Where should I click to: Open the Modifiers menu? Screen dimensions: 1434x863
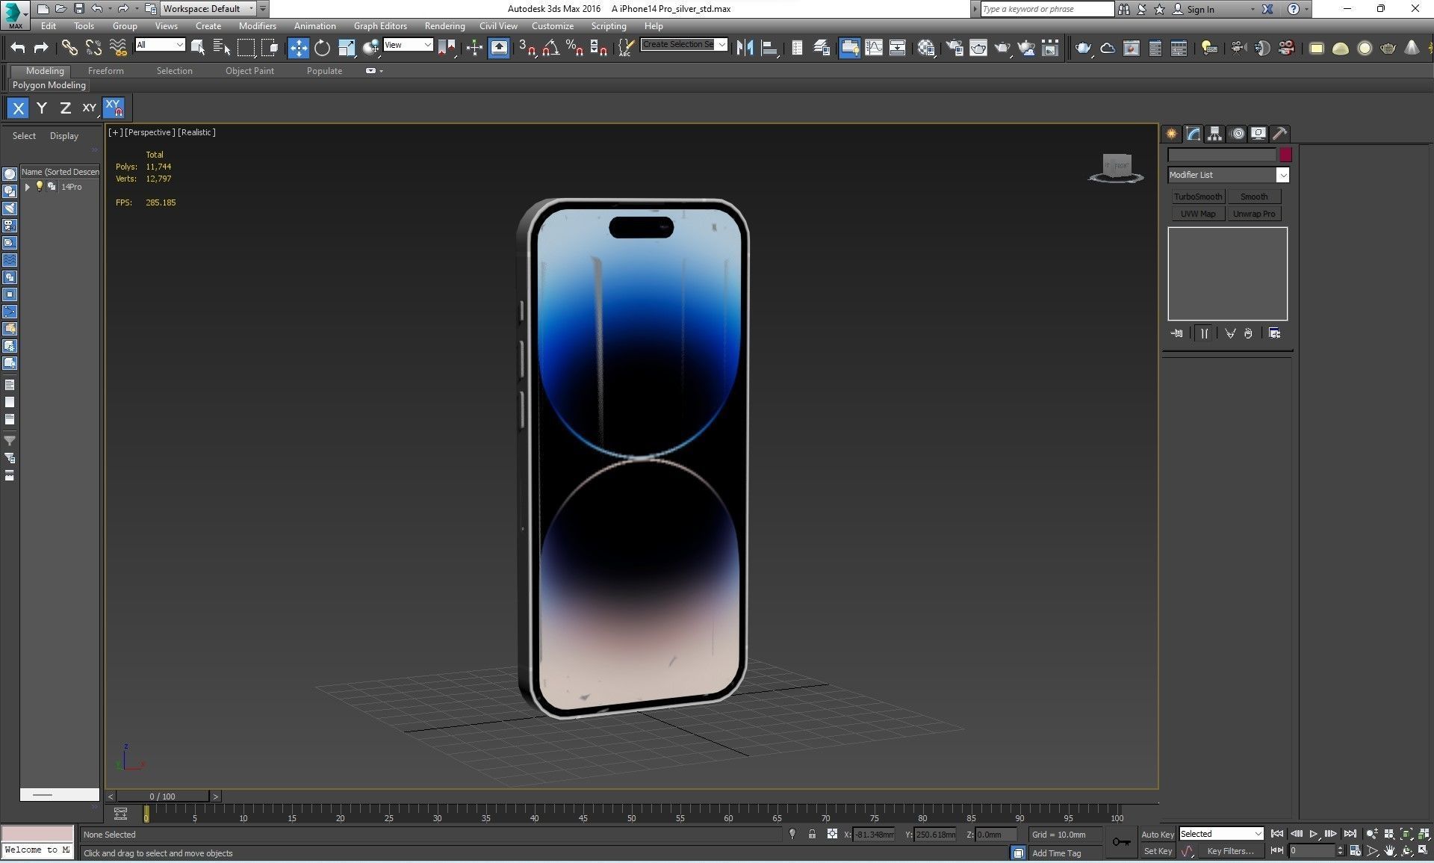point(257,26)
